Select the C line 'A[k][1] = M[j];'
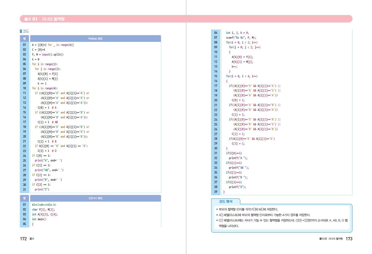 [242, 62]
